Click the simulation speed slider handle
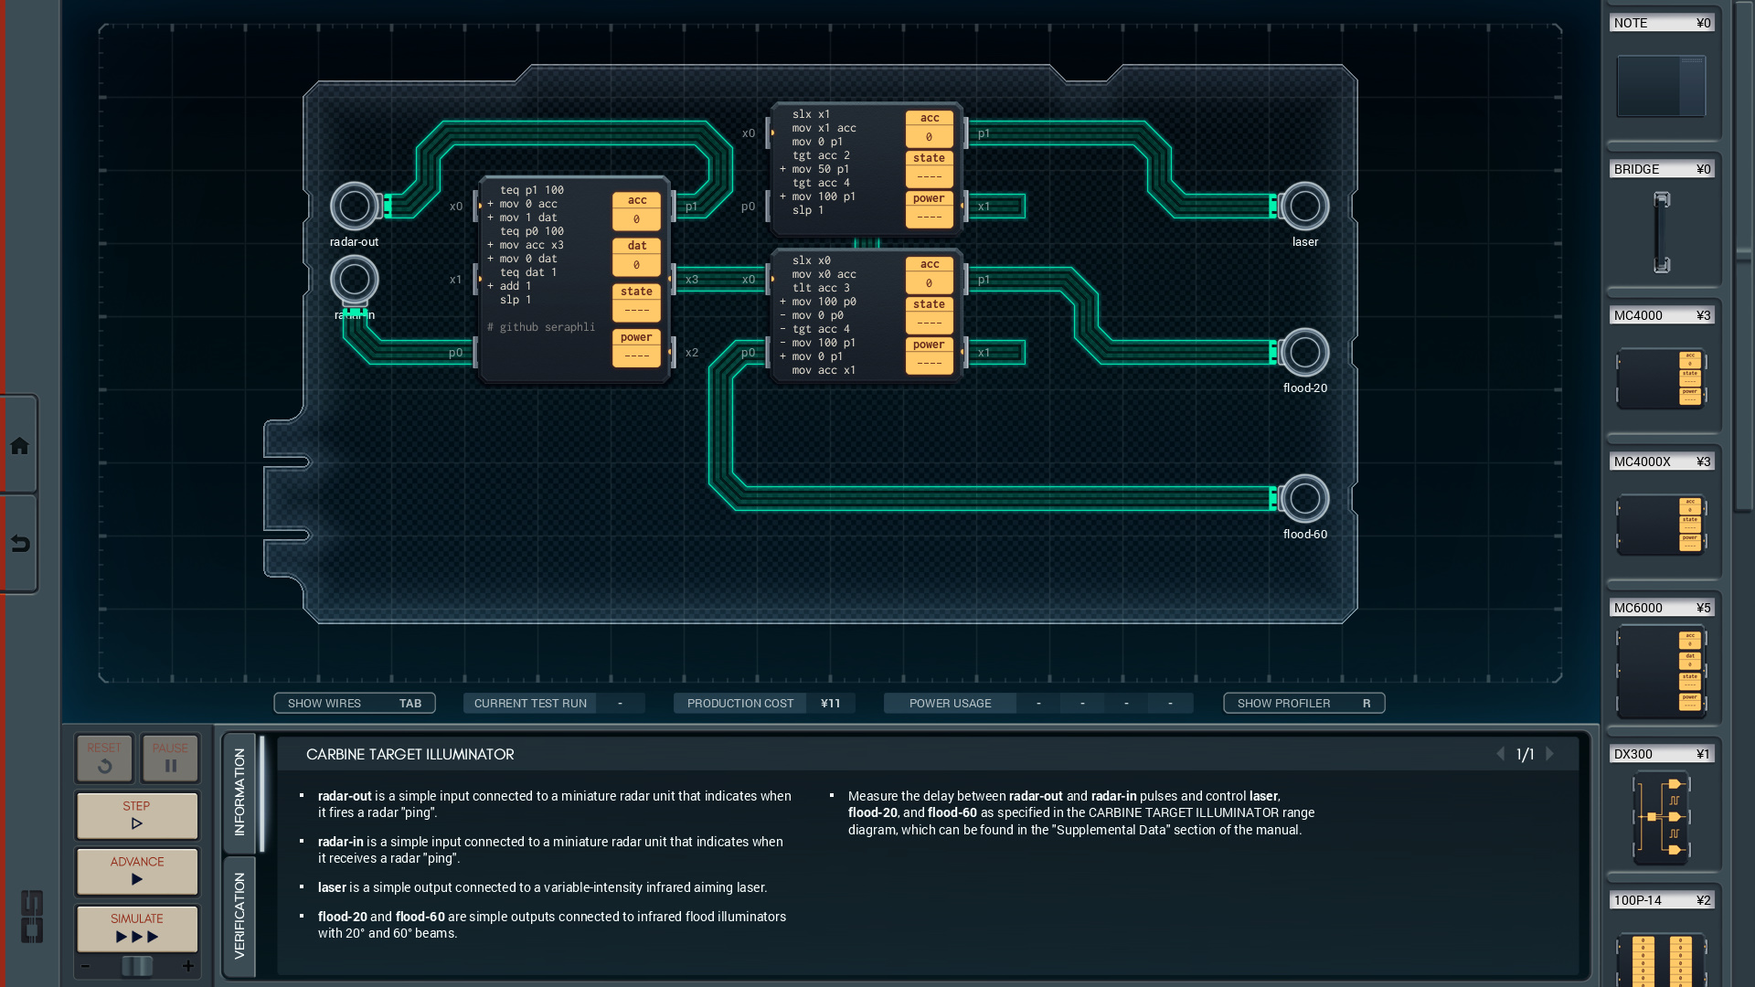Viewport: 1755px width, 987px height. (137, 966)
